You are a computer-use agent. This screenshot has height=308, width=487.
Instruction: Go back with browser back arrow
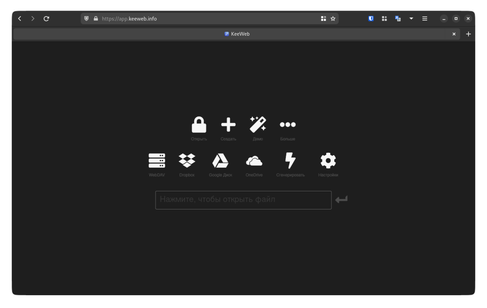[19, 19]
